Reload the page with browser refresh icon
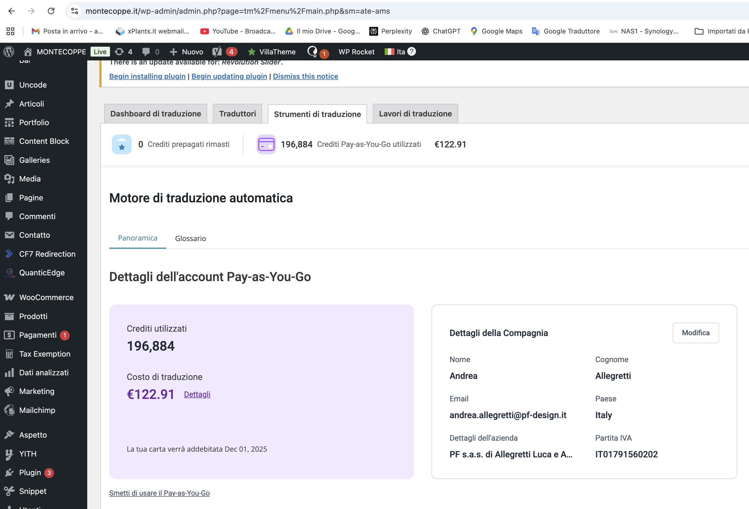Image resolution: width=749 pixels, height=509 pixels. point(51,11)
